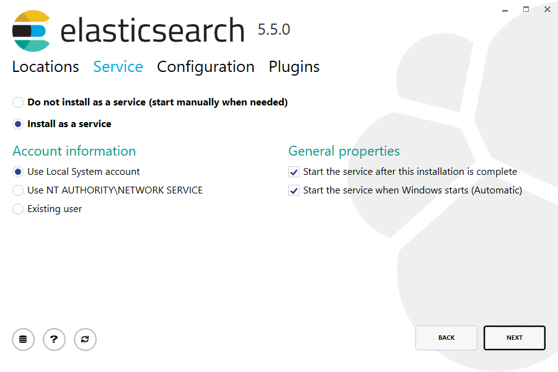Choose the 'Install as a service' option

pyautogui.click(x=18, y=124)
